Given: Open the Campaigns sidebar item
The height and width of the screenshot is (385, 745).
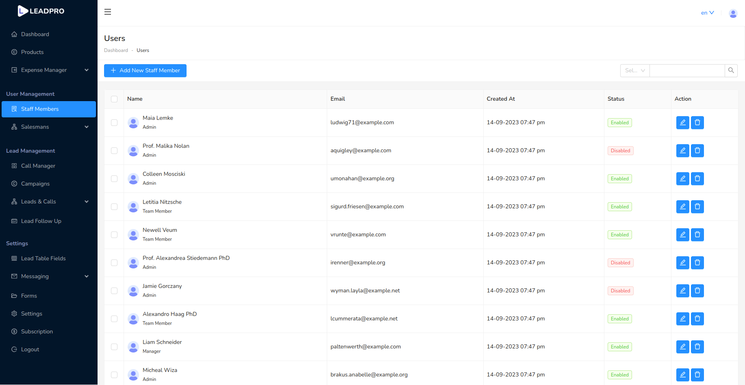Looking at the screenshot, I should pos(35,184).
